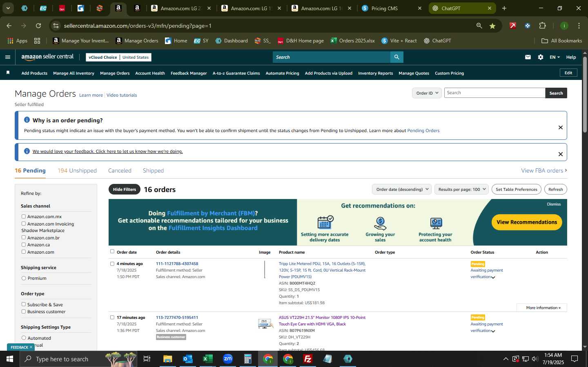
Task: Click the Refresh orders button
Action: [x=555, y=189]
